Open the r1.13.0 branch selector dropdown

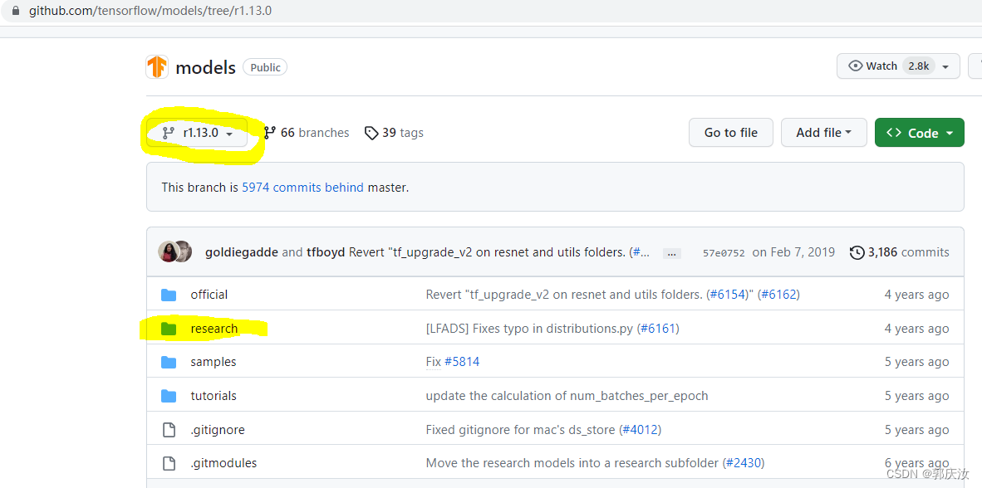[197, 133]
